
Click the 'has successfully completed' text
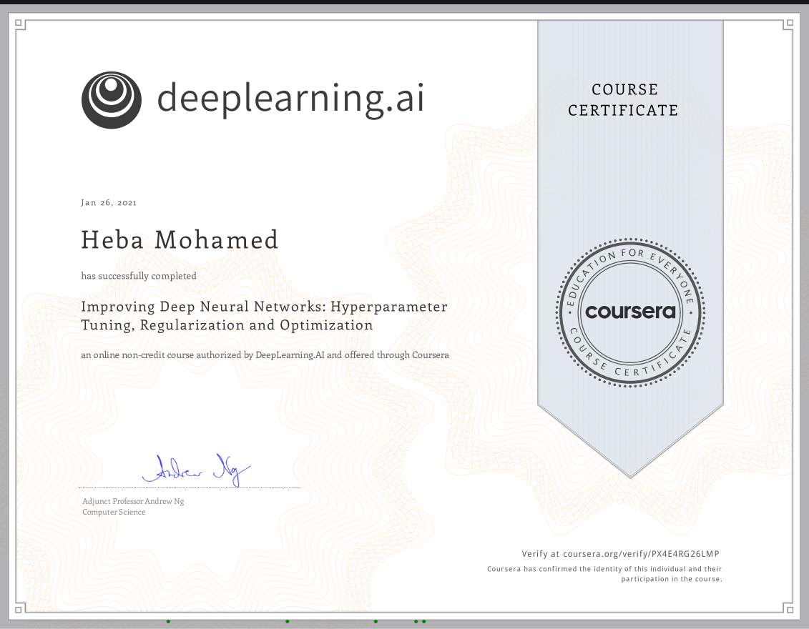(139, 275)
